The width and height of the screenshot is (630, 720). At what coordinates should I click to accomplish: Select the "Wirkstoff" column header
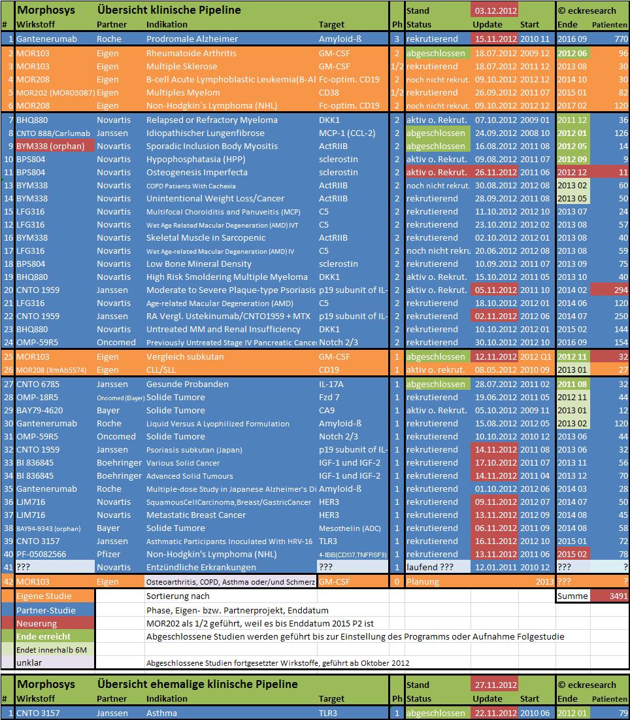(x=39, y=24)
